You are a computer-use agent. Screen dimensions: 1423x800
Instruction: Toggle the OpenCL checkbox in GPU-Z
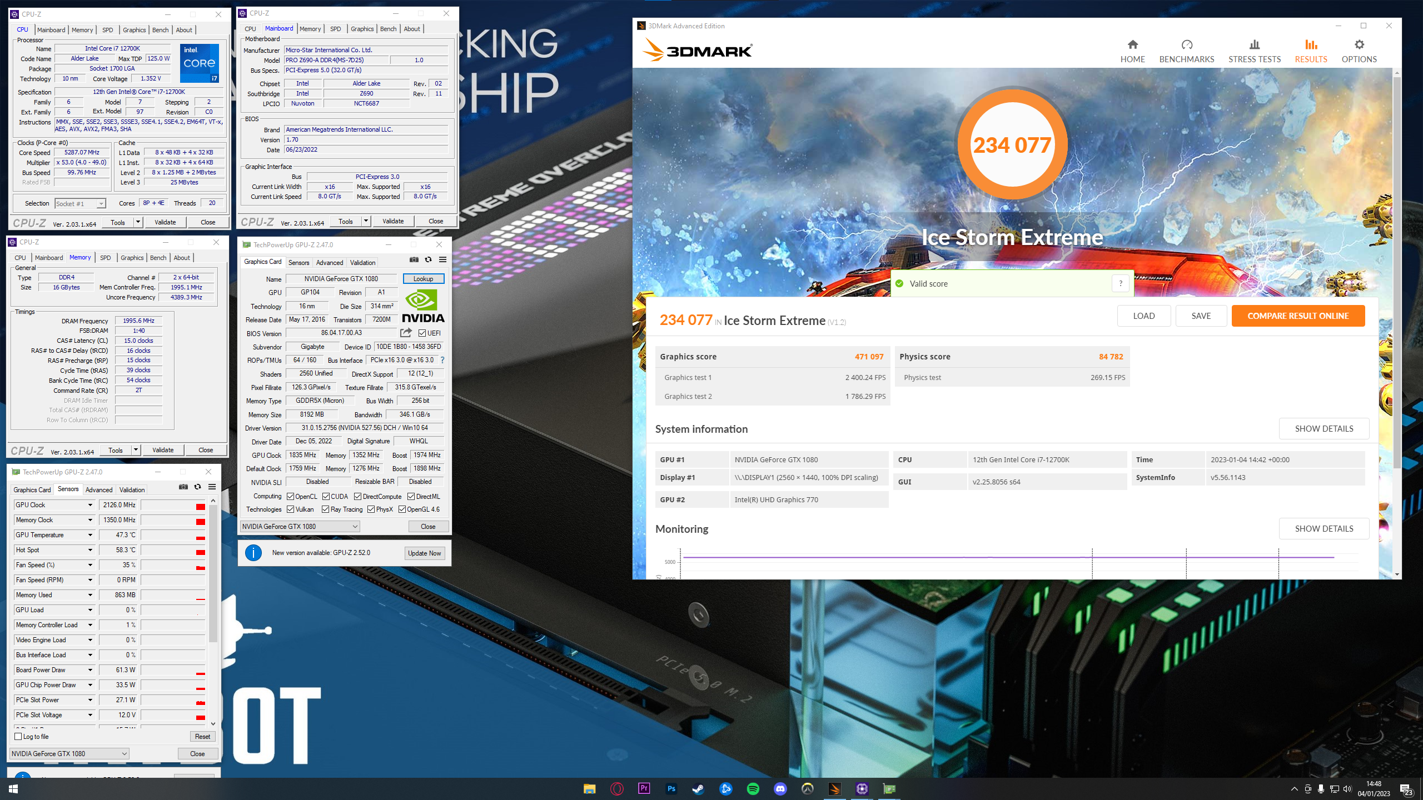pos(290,497)
